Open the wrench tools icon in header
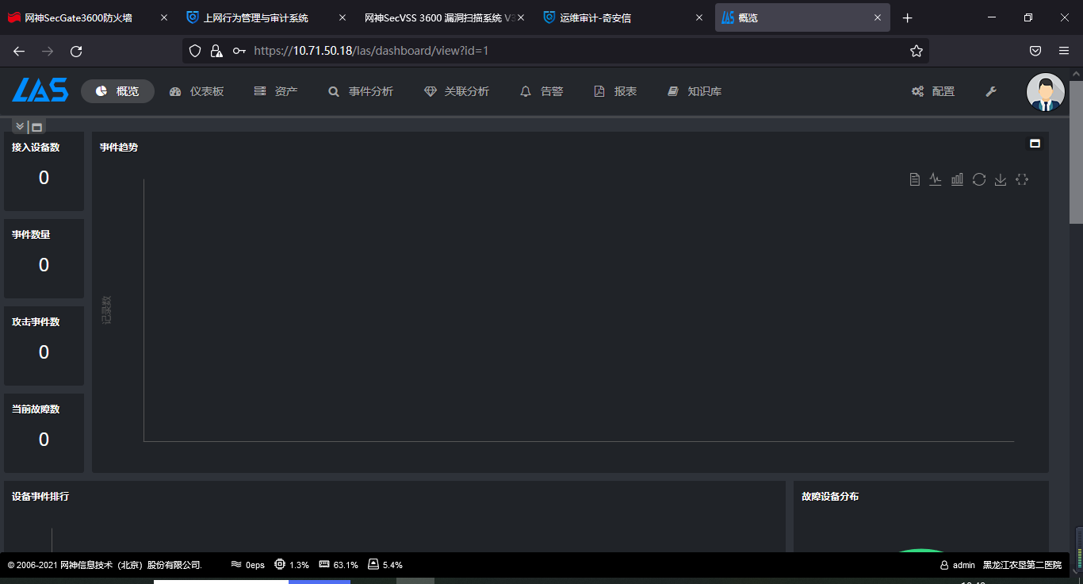Image resolution: width=1083 pixels, height=584 pixels. tap(991, 91)
